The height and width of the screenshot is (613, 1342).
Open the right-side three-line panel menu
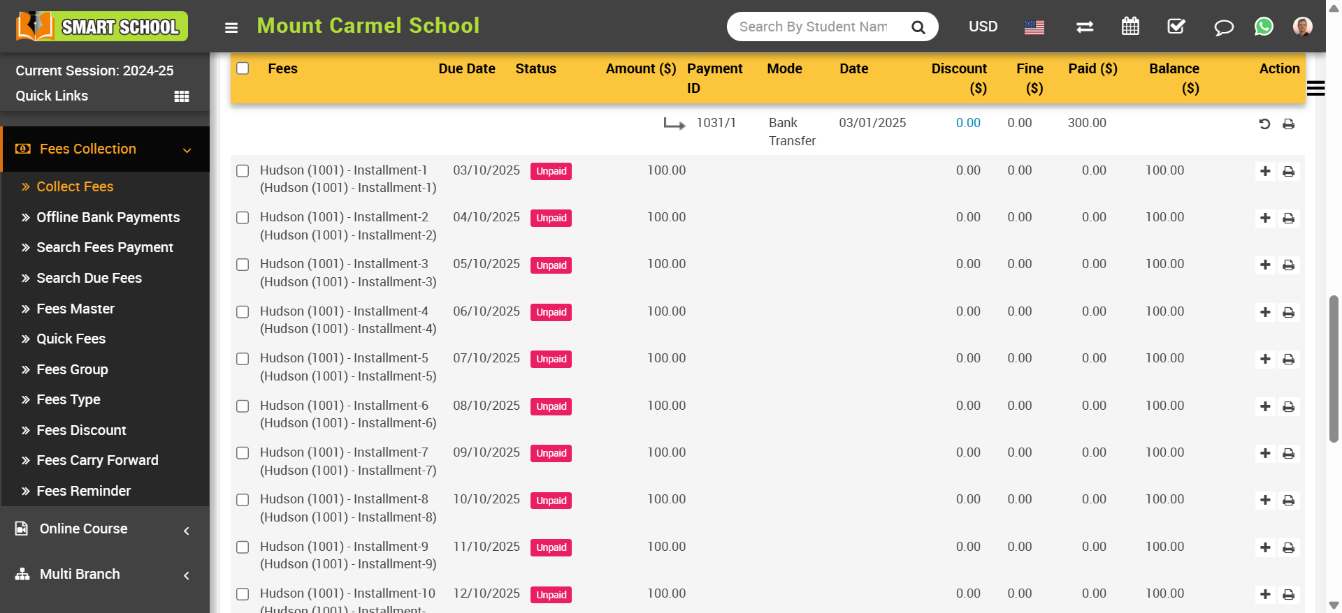1315,88
